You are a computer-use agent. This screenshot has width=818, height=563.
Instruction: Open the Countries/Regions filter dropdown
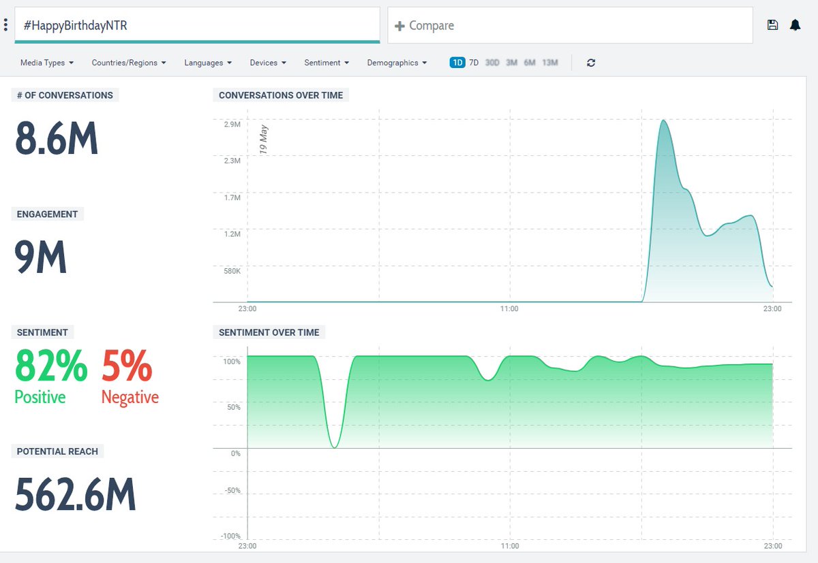click(129, 63)
